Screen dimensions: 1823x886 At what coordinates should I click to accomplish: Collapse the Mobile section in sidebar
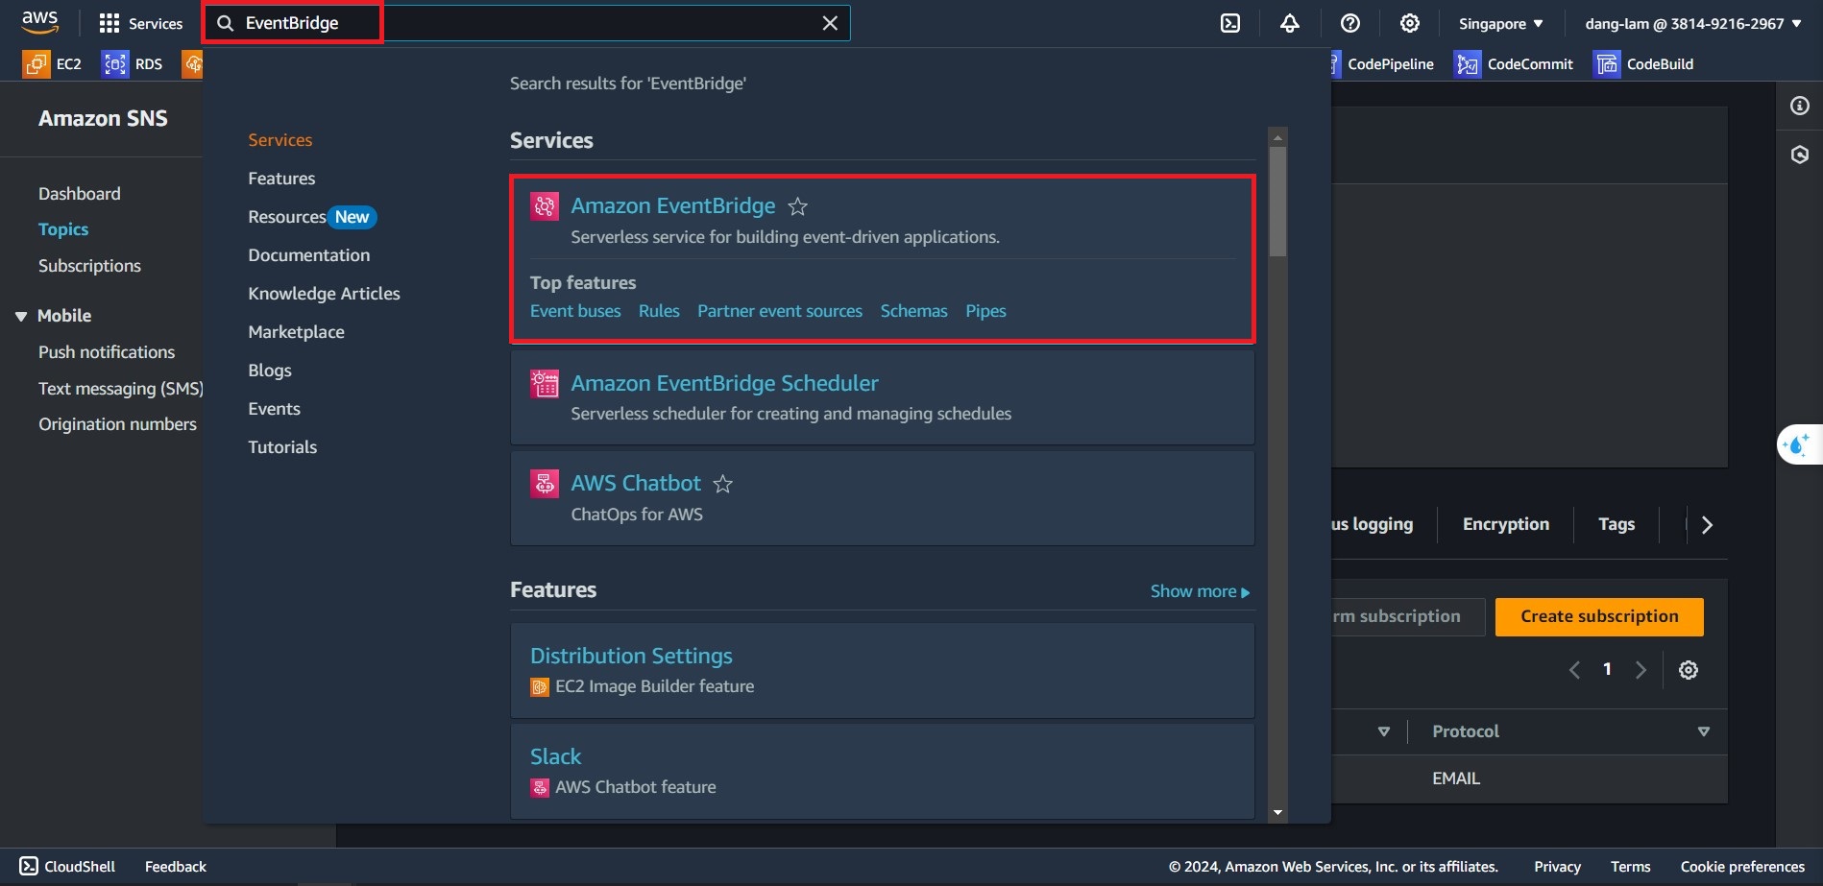click(x=21, y=316)
